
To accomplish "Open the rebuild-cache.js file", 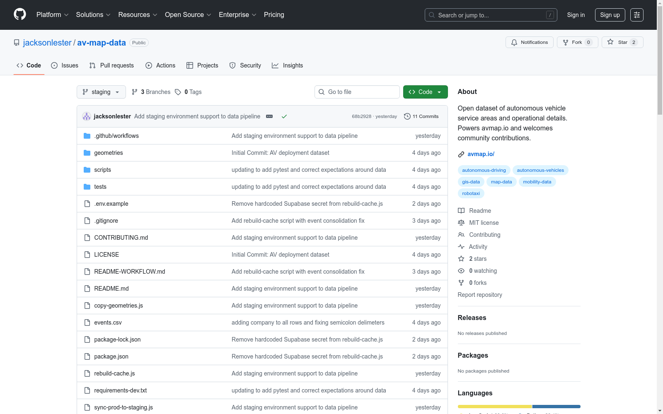I will (x=114, y=373).
